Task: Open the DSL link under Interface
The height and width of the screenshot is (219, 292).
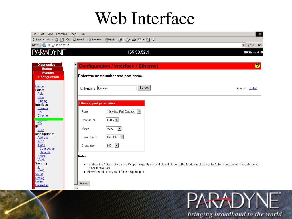Action: pos(40,112)
